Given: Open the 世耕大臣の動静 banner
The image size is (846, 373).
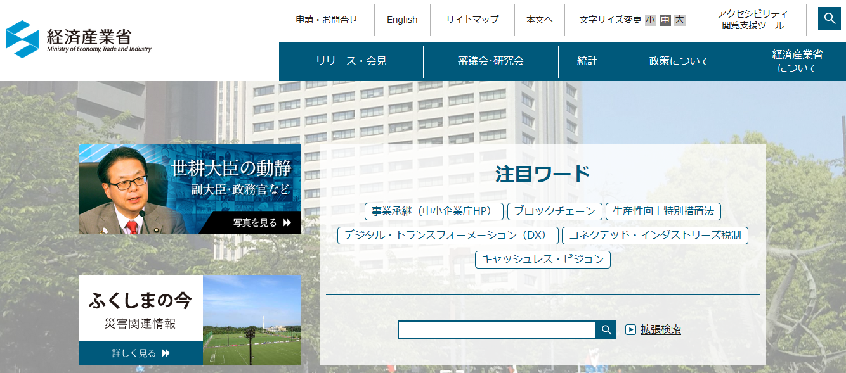Looking at the screenshot, I should point(190,189).
